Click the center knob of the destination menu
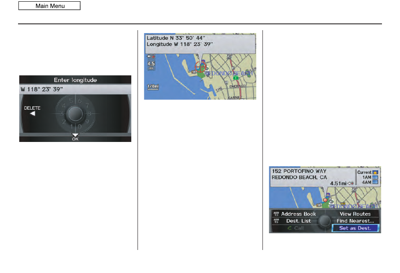The height and width of the screenshot is (273, 400). (x=325, y=221)
